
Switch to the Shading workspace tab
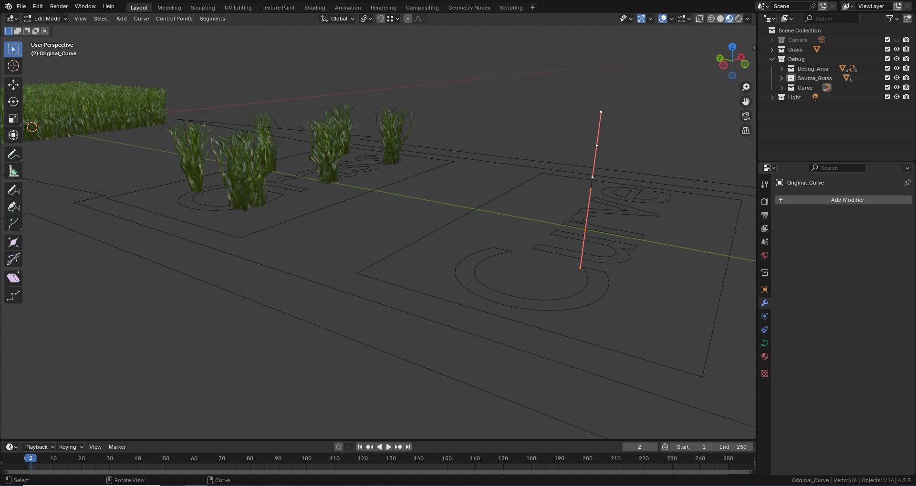click(314, 7)
